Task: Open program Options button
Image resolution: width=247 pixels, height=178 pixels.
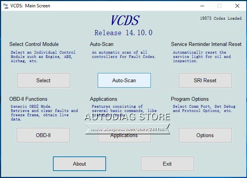Action: coord(205,135)
